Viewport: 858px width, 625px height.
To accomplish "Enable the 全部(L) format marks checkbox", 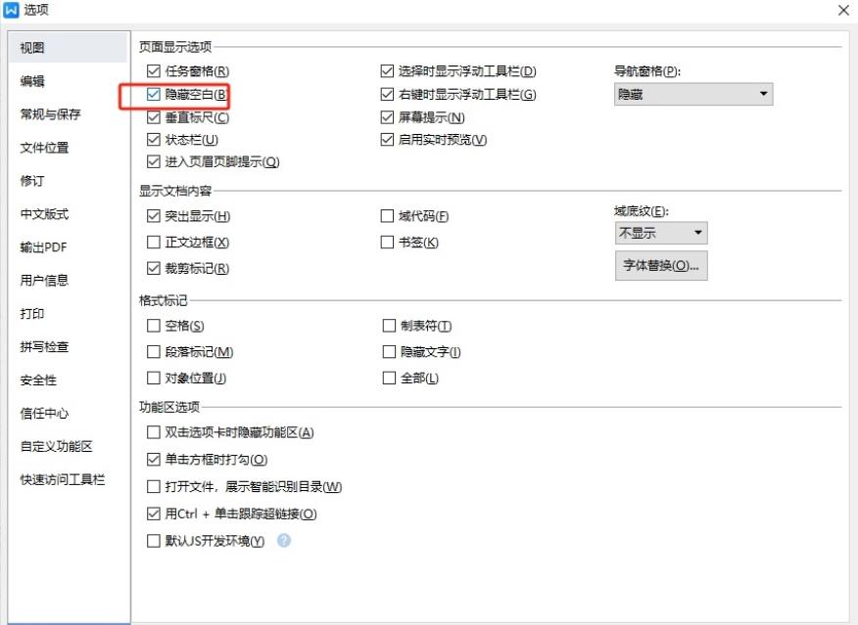I will pyautogui.click(x=389, y=379).
